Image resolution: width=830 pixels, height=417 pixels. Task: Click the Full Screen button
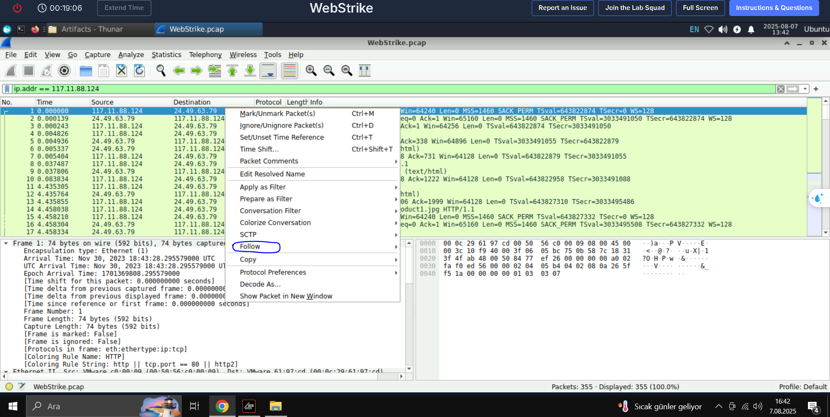tap(700, 8)
